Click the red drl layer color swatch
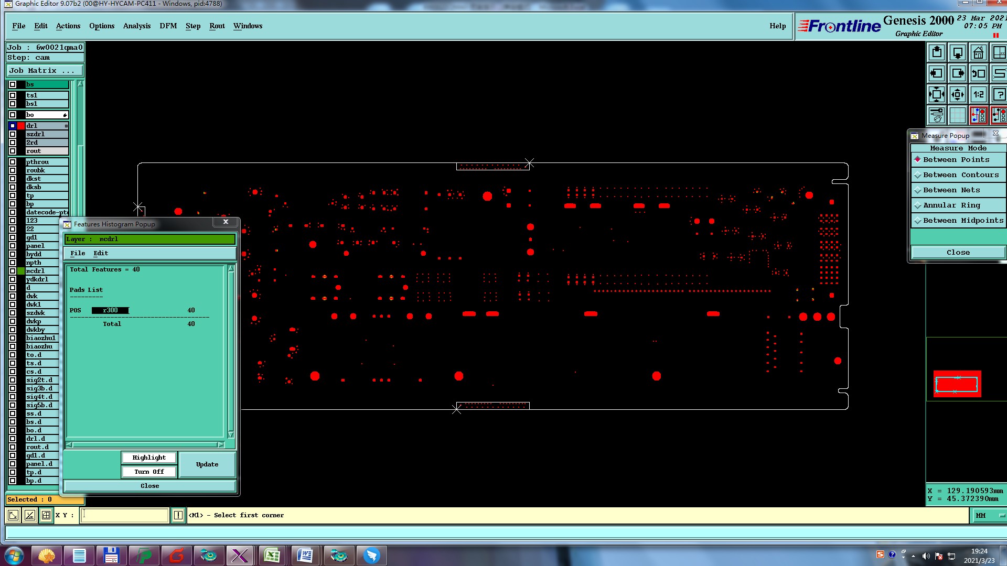This screenshot has width=1007, height=566. 21,126
